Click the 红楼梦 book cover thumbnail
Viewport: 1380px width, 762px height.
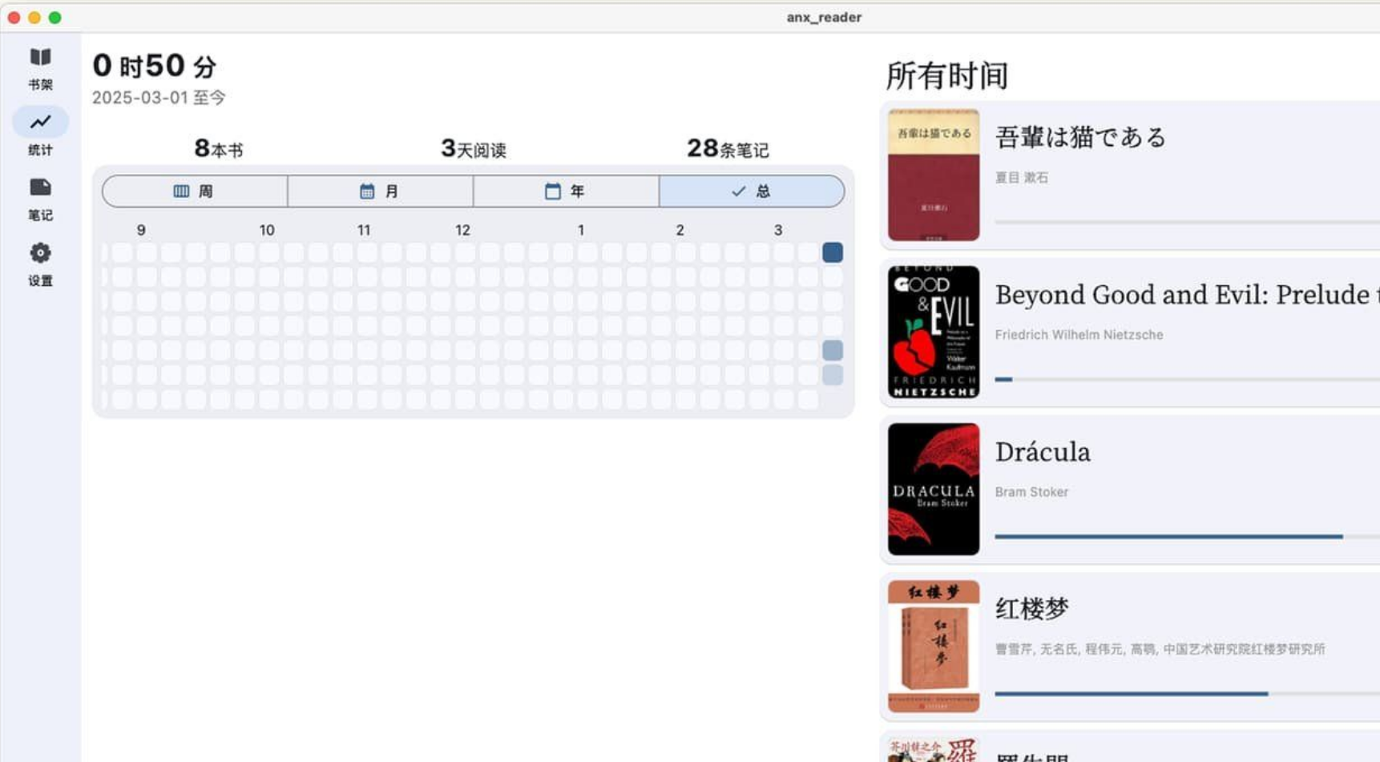click(934, 645)
